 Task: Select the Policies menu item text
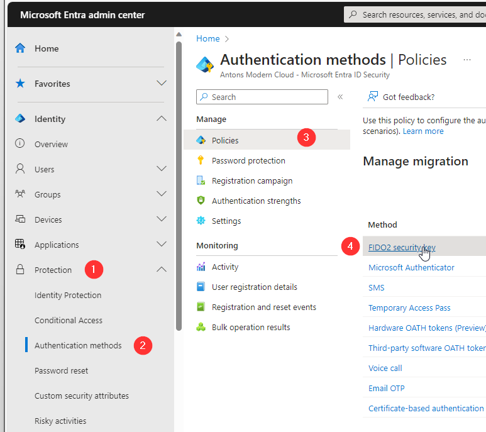[x=225, y=140]
